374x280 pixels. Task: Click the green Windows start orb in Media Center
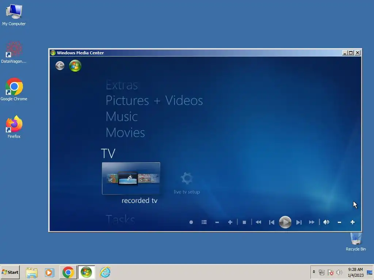(75, 66)
